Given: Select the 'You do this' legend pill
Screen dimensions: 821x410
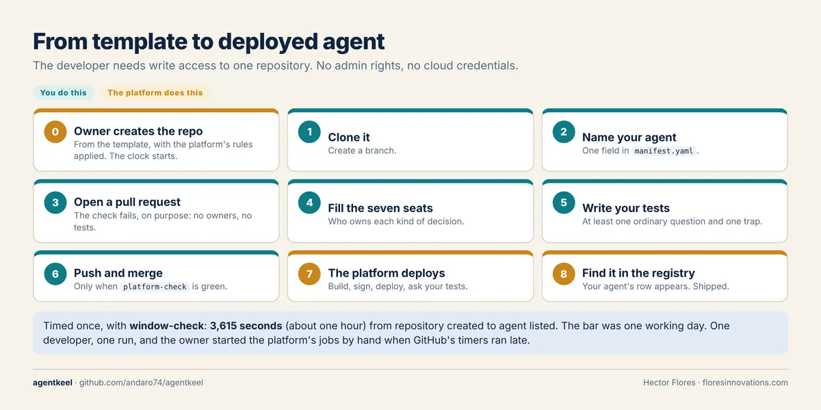Looking at the screenshot, I should click(64, 92).
